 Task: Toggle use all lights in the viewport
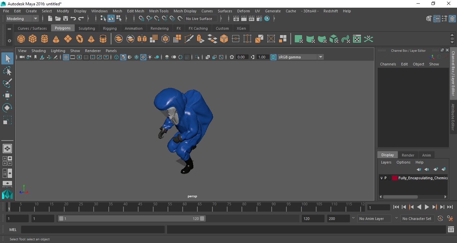coord(150,57)
